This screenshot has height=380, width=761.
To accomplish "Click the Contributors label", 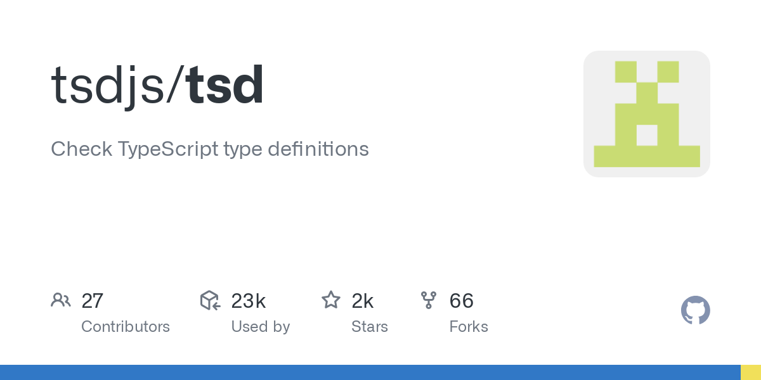I will tap(126, 327).
